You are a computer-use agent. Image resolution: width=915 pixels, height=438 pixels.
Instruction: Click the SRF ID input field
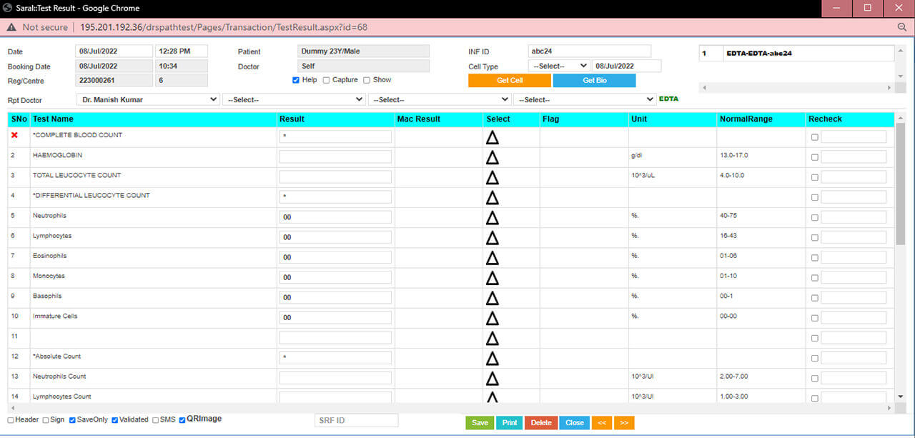pyautogui.click(x=356, y=421)
